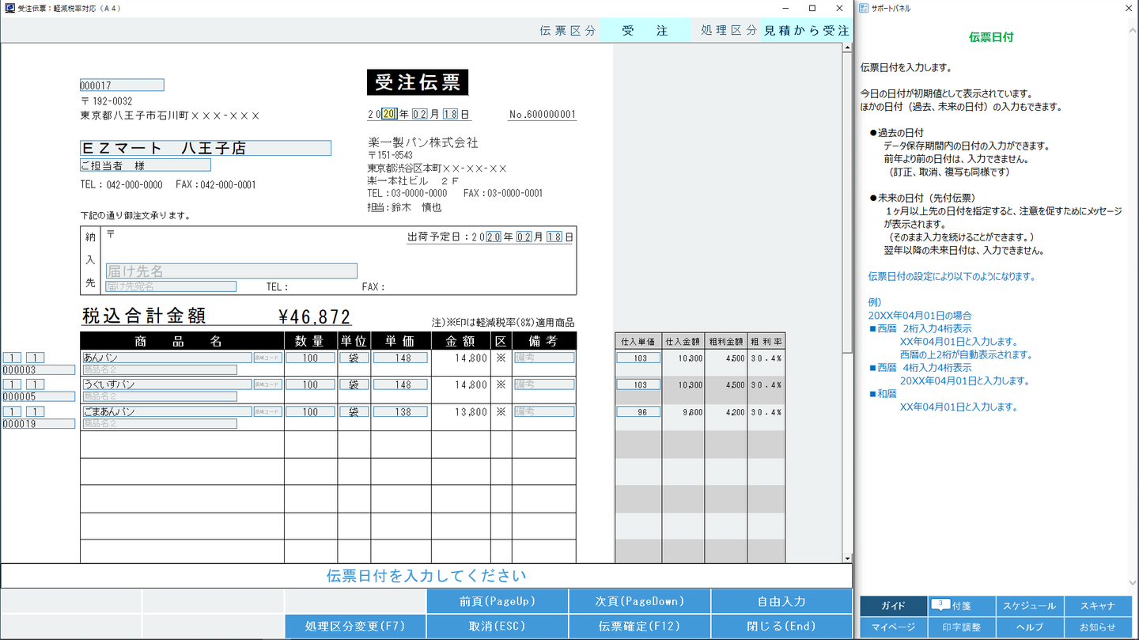The image size is (1139, 640).
Task: Switch to the ガイド tab
Action: pos(893,606)
